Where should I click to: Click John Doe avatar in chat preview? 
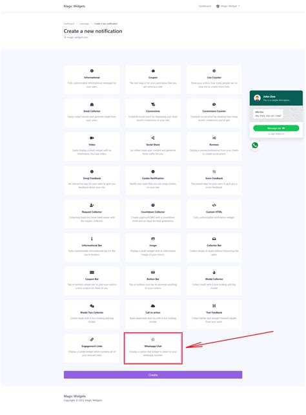pos(257,98)
